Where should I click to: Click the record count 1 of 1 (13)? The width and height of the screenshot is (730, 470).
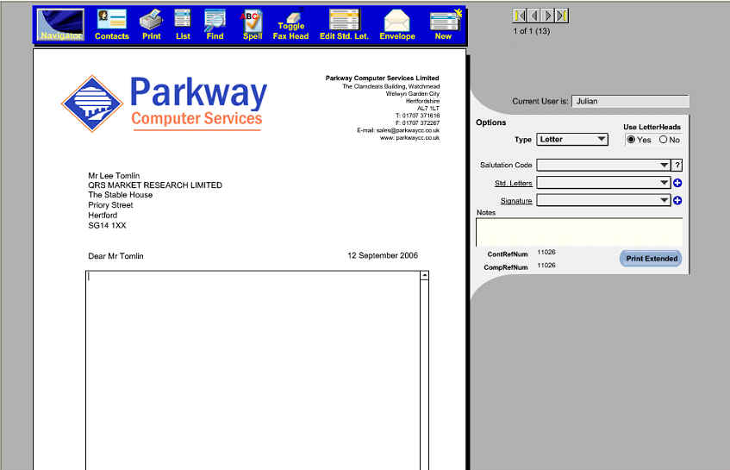[x=531, y=31]
